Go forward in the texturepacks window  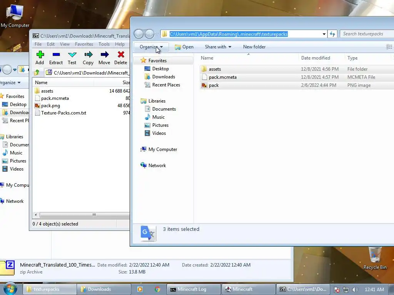pyautogui.click(x=150, y=34)
